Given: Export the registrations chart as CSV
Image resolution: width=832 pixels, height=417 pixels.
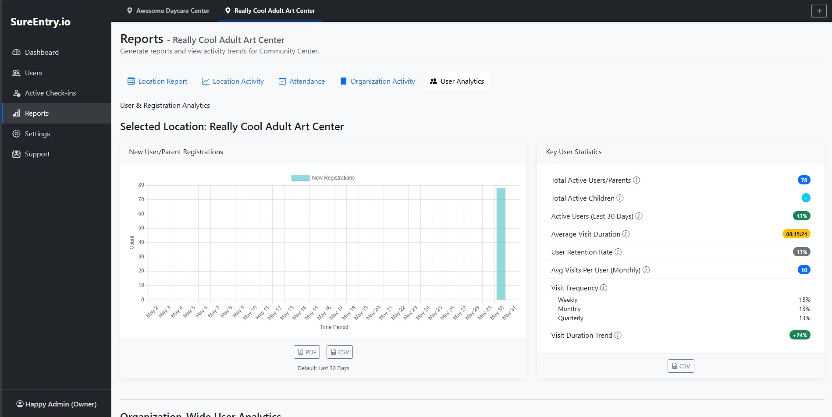Looking at the screenshot, I should (339, 352).
